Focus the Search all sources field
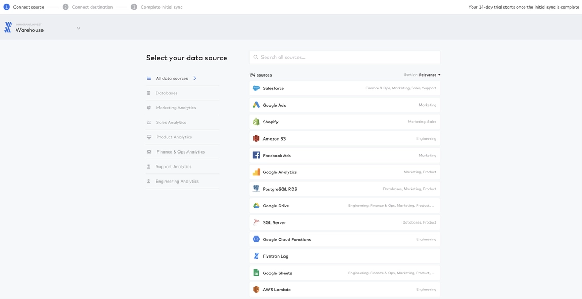582x299 pixels. (344, 57)
